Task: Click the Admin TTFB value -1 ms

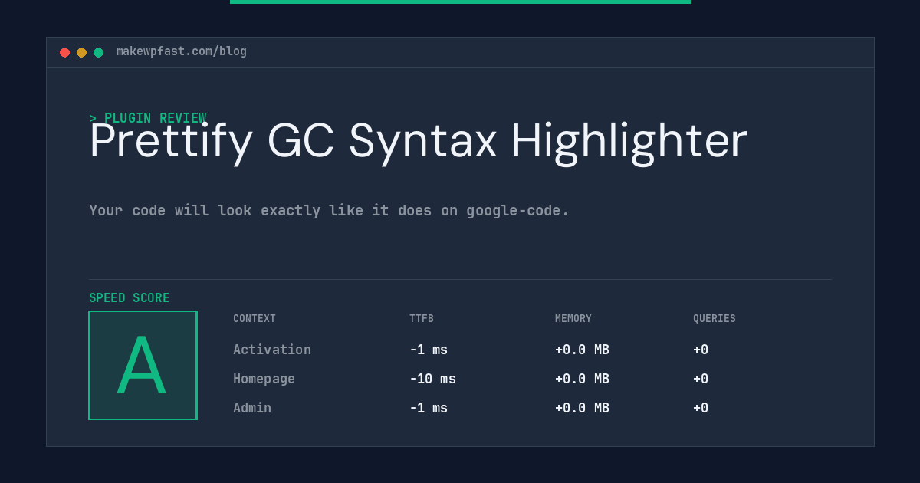Action: point(429,408)
